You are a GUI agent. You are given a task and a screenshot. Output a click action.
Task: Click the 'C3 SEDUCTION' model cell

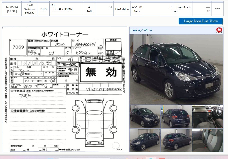(x=67, y=9)
